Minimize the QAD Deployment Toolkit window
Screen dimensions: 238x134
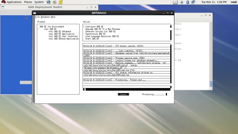(87, 7)
